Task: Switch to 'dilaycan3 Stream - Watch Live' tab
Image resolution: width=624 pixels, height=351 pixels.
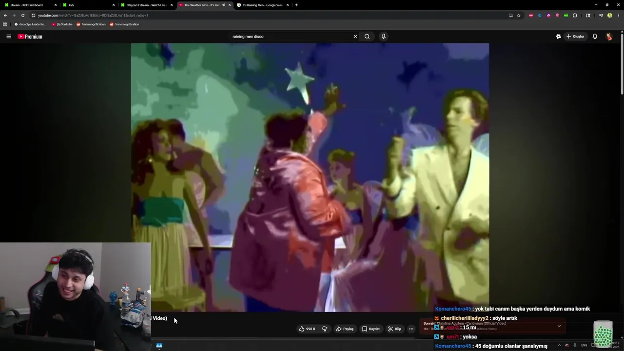Action: [x=146, y=5]
